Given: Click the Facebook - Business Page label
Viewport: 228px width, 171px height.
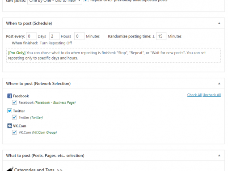Looking at the screenshot, I should pos(55,103).
